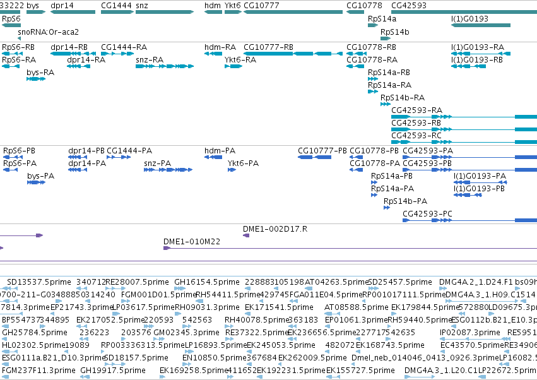The height and width of the screenshot is (380, 537).
Task: Select the dpr14-RA transcript label
Action: click(x=86, y=59)
